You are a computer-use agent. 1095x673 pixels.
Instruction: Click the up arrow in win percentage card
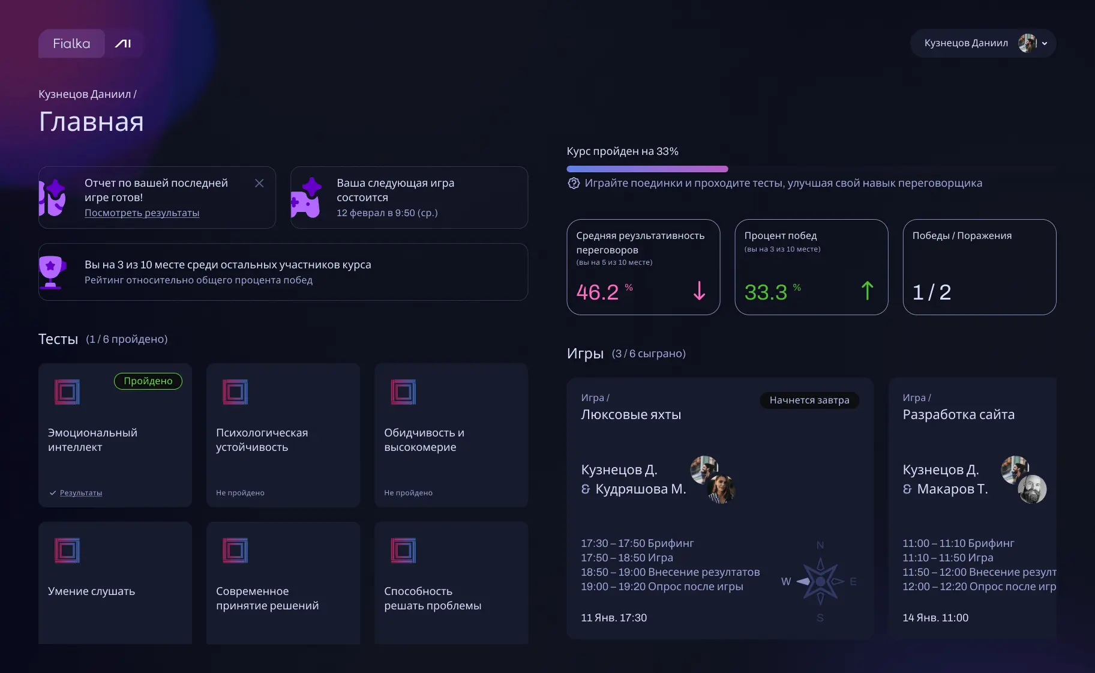867,291
